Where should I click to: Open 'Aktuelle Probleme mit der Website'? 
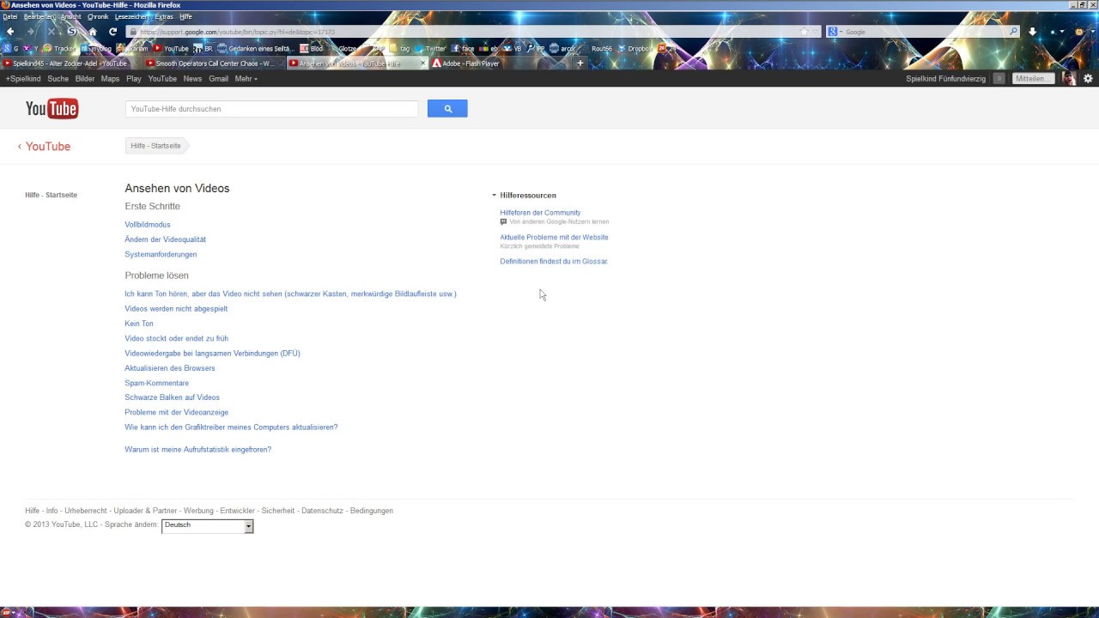(x=554, y=237)
